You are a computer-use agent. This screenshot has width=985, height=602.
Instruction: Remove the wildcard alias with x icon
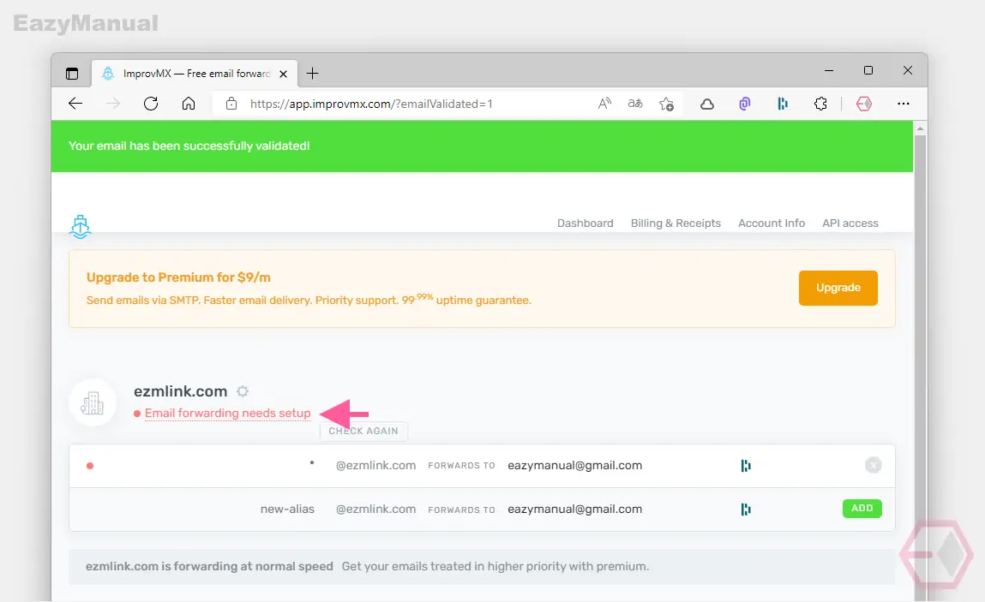pyautogui.click(x=874, y=465)
